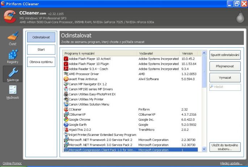Viewport: 248px width, 167px height.
Task: Click the Piriform pear icon
Action: click(x=240, y=17)
